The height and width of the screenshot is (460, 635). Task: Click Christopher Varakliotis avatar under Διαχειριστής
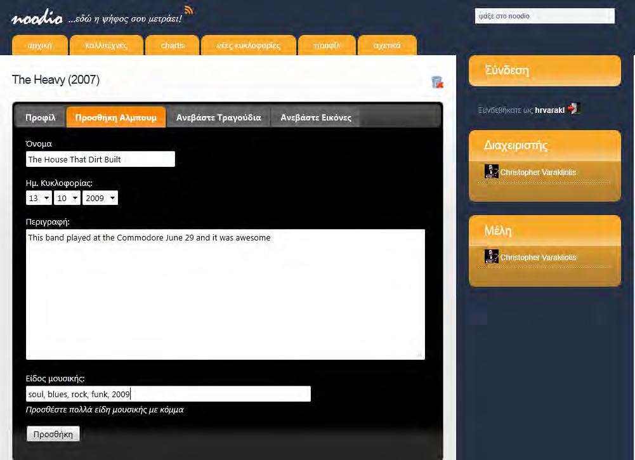coord(491,171)
